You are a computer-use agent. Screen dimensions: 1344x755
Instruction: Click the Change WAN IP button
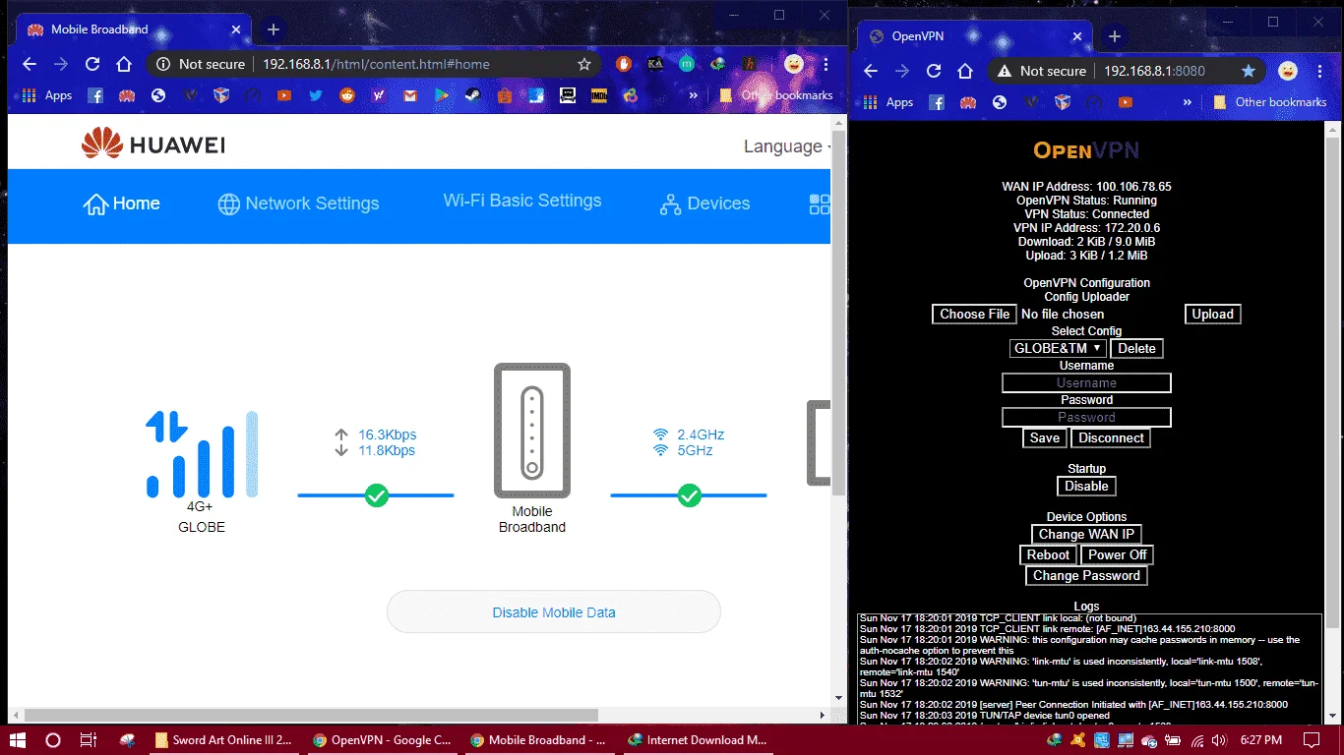click(x=1086, y=535)
